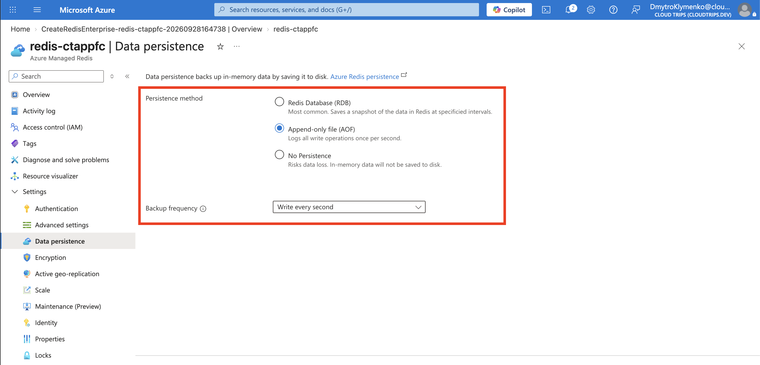Click the Backup frequency info icon

tap(203, 209)
